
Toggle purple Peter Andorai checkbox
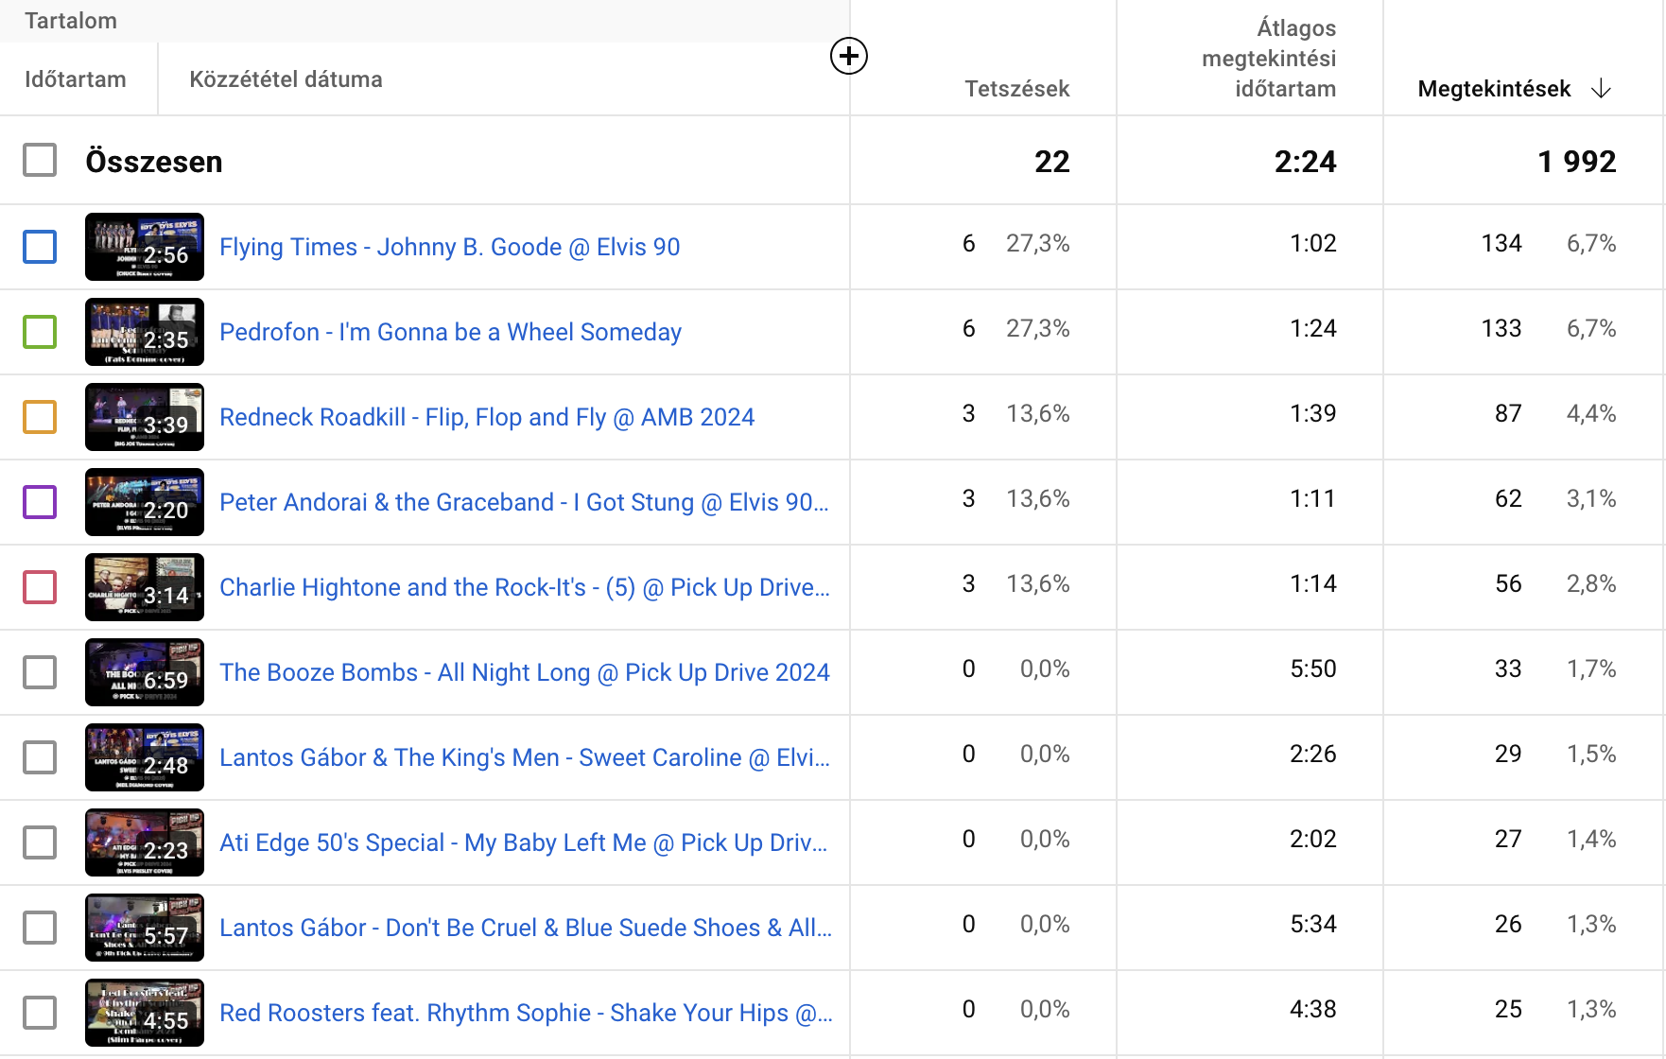coord(40,502)
